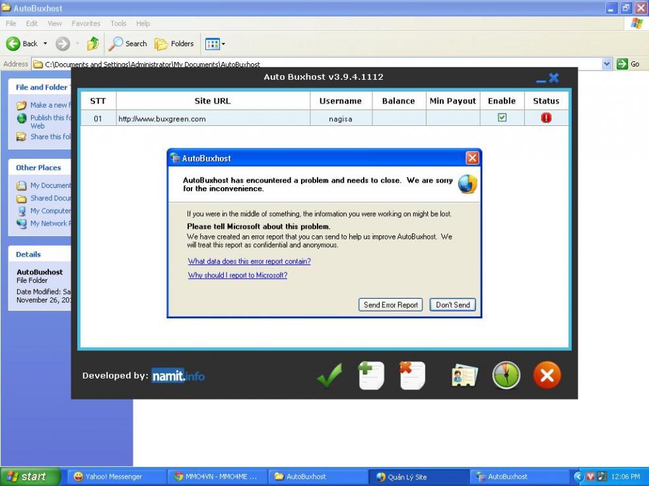
Task: Click the round orange X exit icon
Action: click(547, 375)
